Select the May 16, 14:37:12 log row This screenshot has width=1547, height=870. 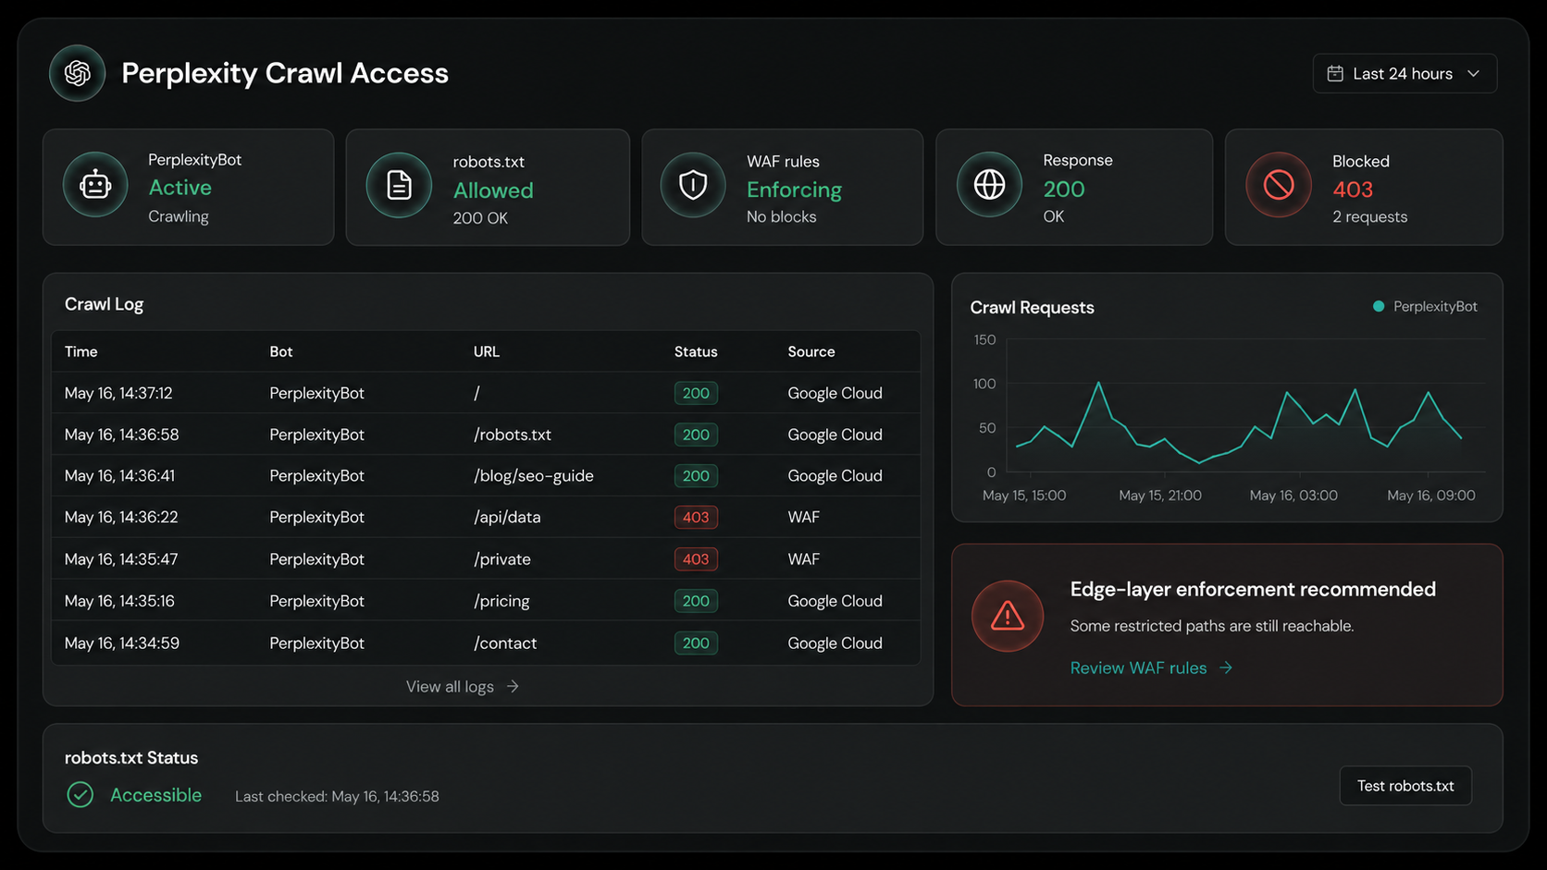tap(486, 393)
